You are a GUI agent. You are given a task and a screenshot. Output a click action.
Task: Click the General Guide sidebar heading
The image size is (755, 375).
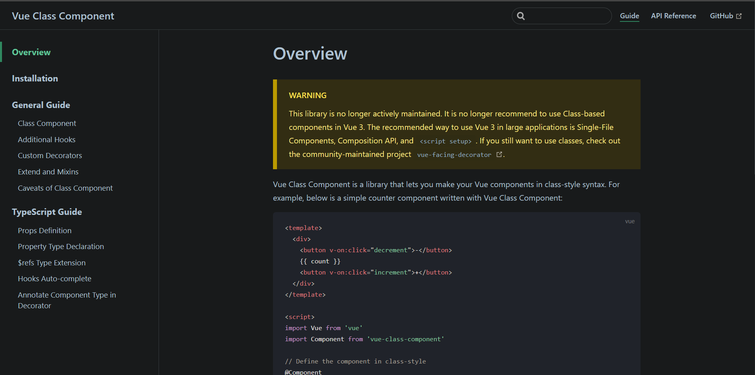[x=41, y=105]
